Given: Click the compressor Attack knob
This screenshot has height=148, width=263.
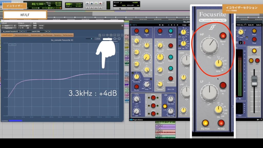Looking at the screenshot, I should 137,64.
